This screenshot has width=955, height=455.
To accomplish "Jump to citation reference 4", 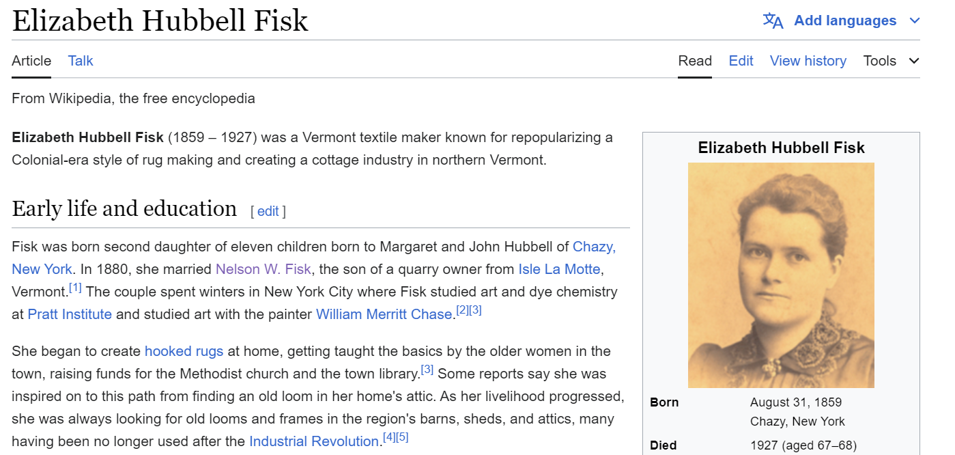I will tap(388, 437).
